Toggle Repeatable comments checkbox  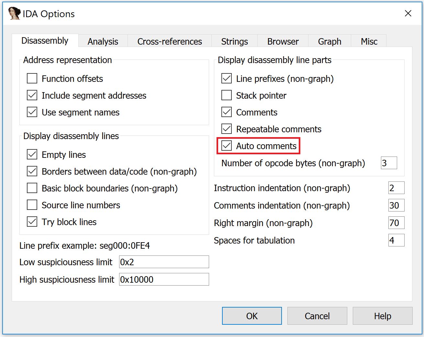tap(227, 129)
